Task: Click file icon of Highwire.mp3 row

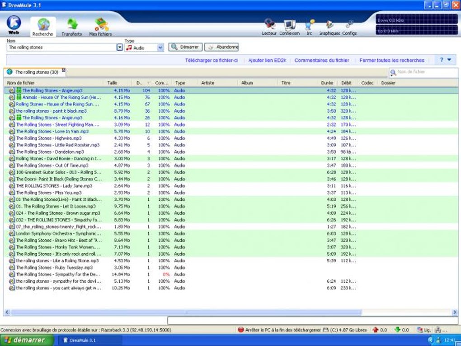Action: point(12,138)
